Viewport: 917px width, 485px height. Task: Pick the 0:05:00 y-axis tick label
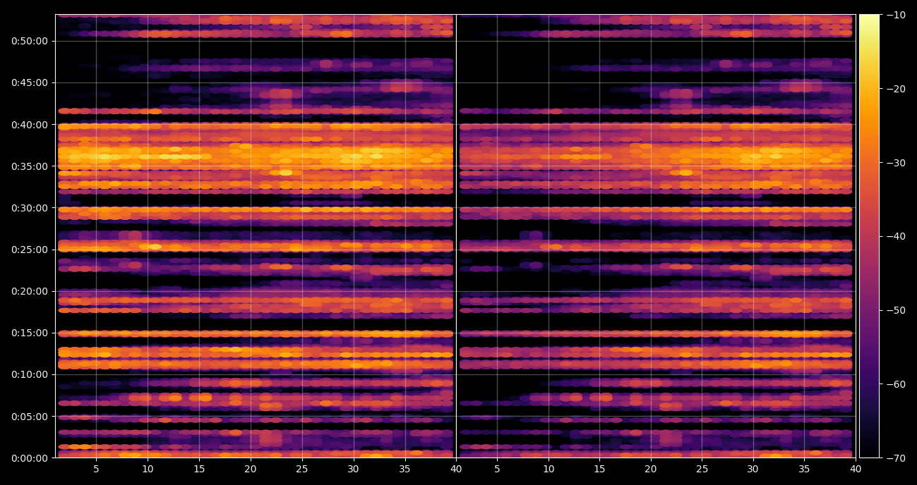(29, 417)
